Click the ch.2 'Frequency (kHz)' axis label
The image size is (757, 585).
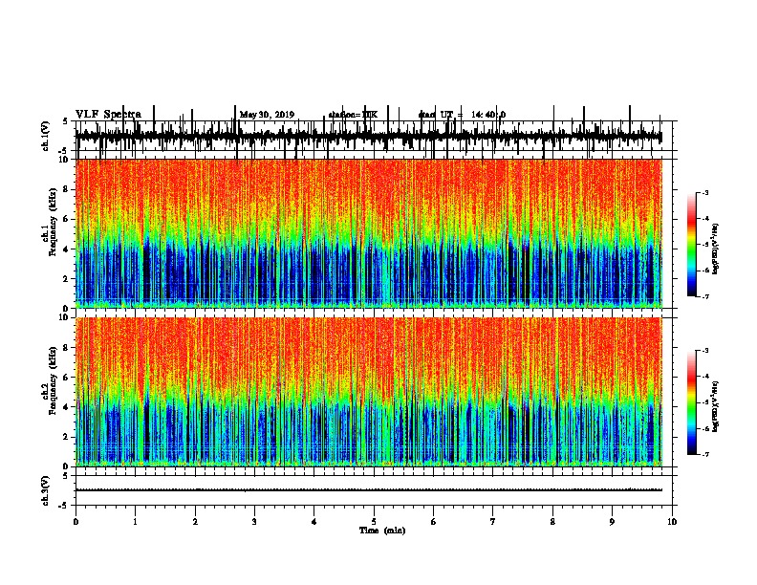click(x=53, y=380)
